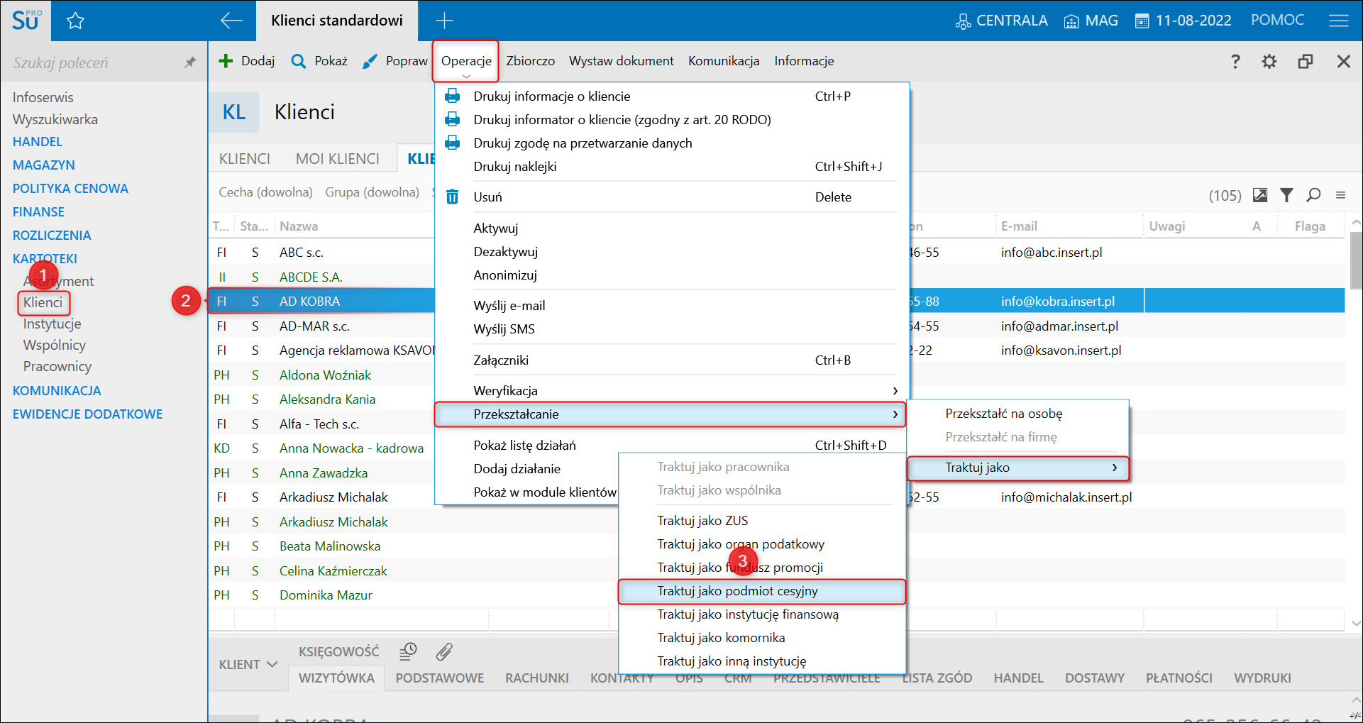The height and width of the screenshot is (723, 1363).
Task: Open the PŁATNOŚCI tab
Action: (x=1179, y=678)
